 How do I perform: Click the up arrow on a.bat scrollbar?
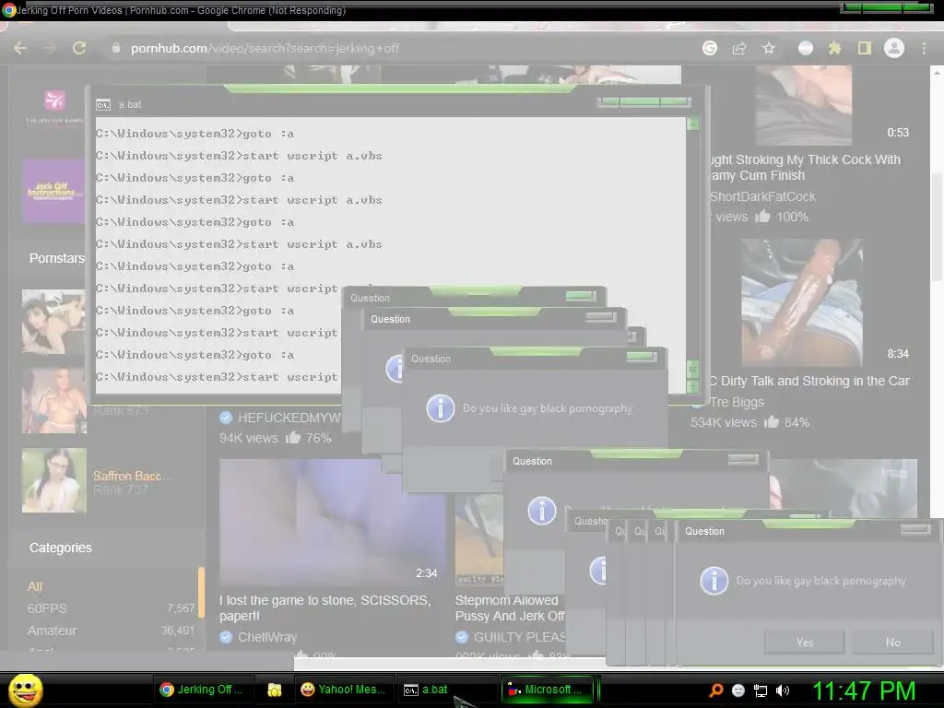pos(693,124)
